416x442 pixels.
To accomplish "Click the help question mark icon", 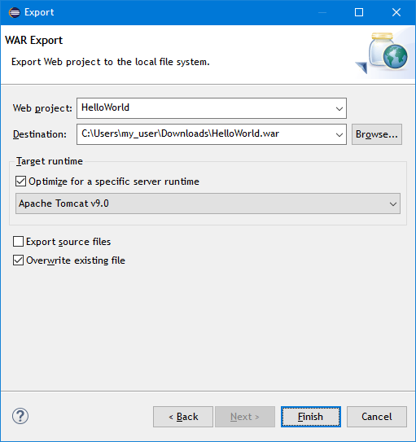I will (20, 416).
